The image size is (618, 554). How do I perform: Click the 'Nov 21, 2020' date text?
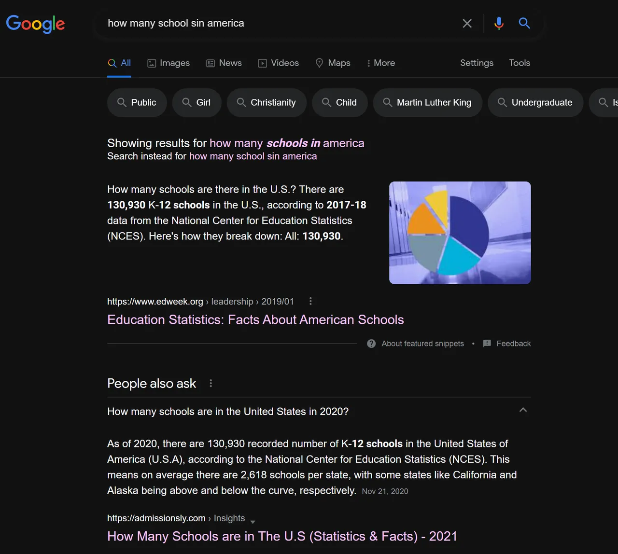[x=385, y=491]
